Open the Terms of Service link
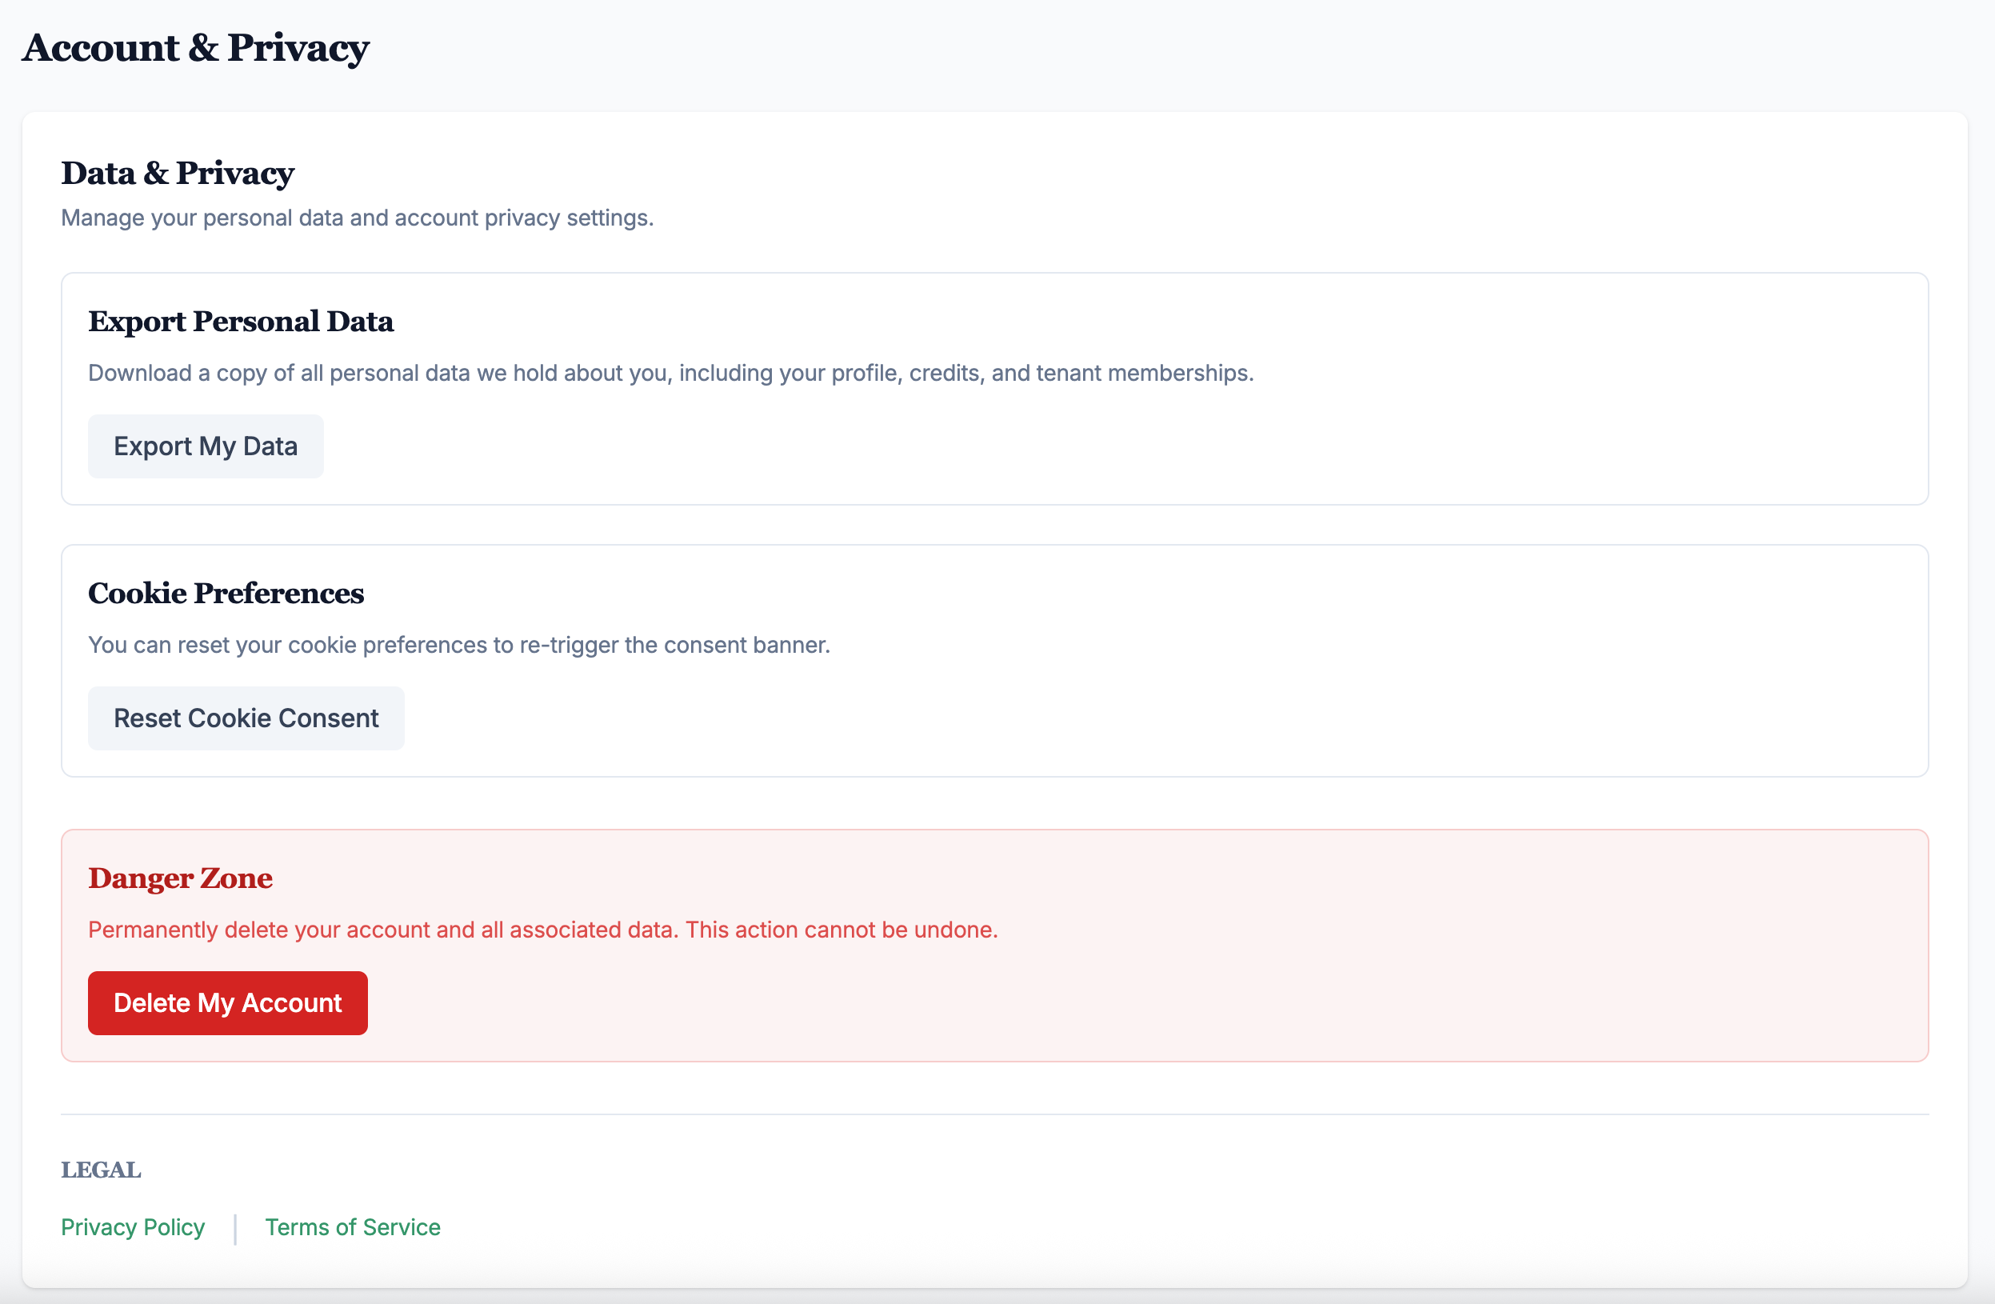 click(x=353, y=1227)
